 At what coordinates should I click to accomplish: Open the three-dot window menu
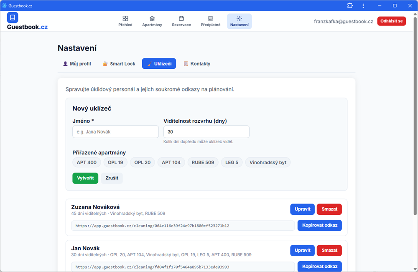tap(363, 5)
